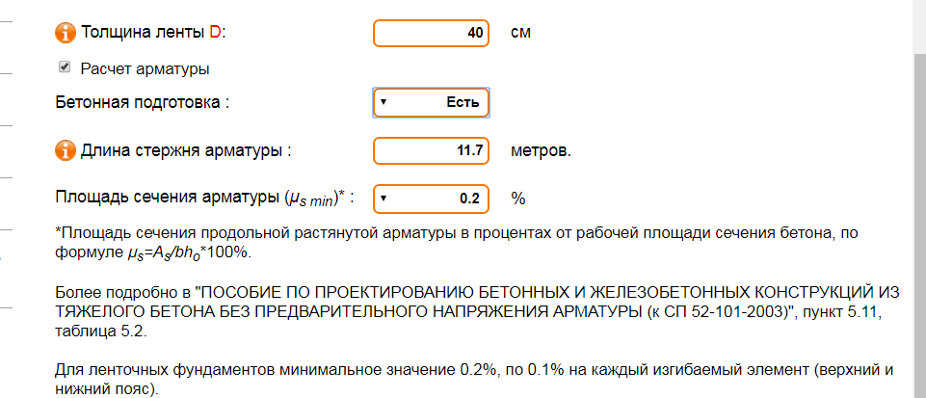Click the см unit next to the 40 field
926x398 pixels.
coord(521,33)
